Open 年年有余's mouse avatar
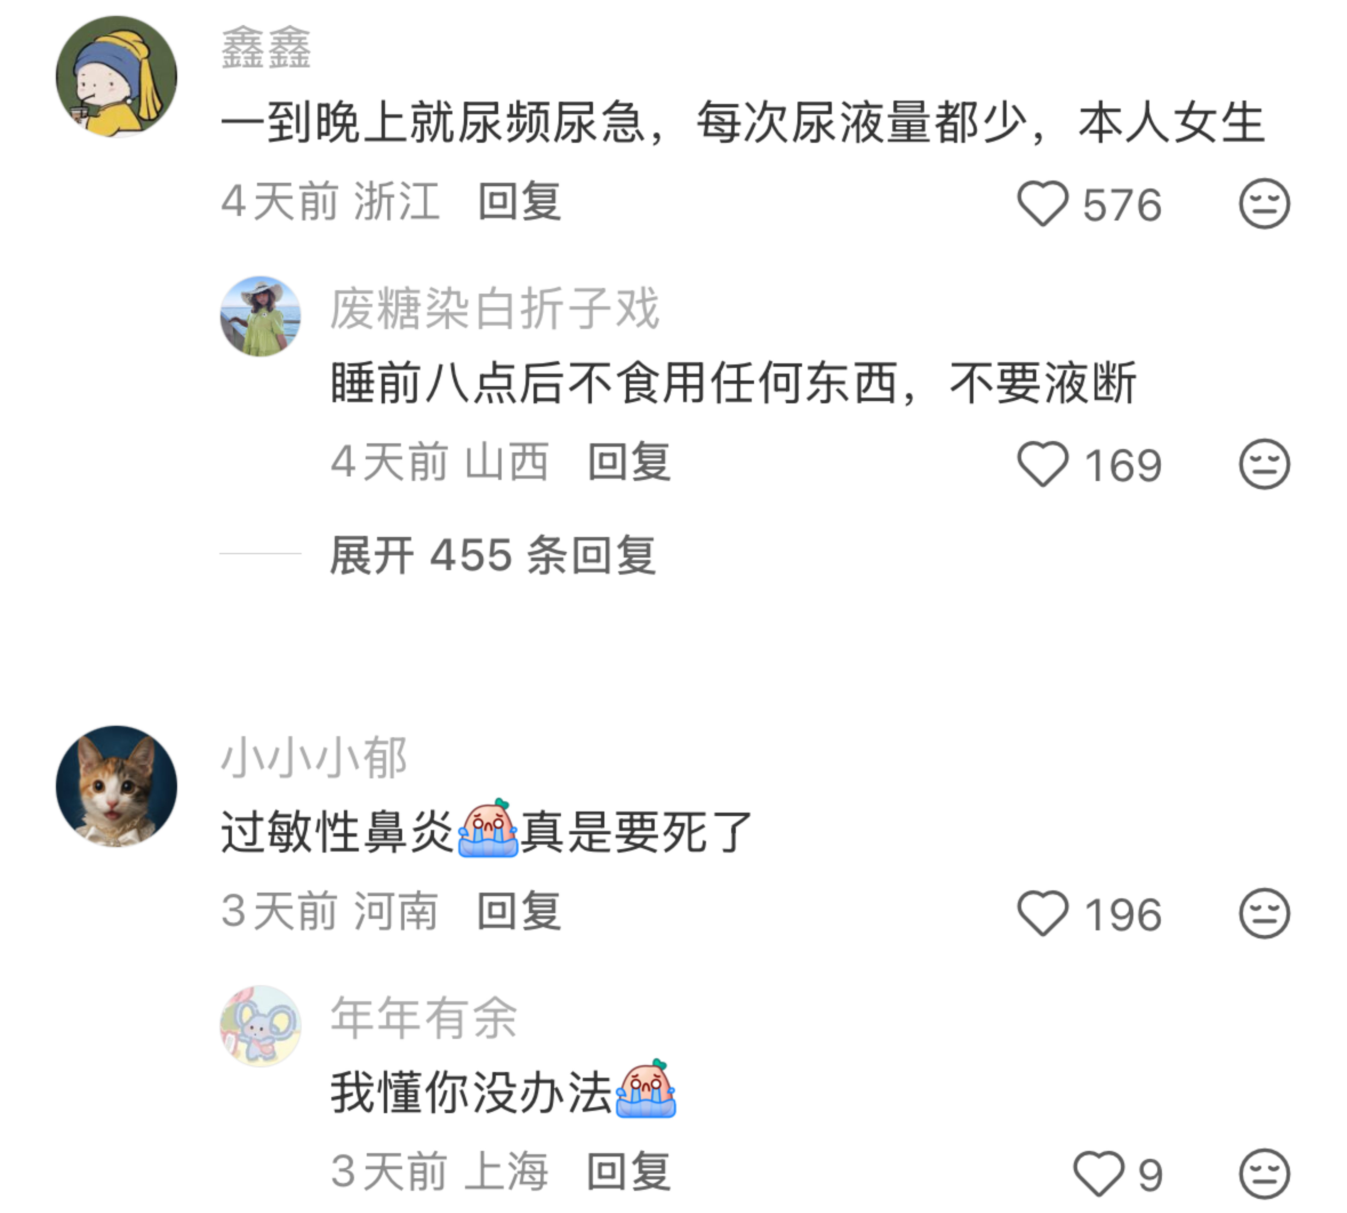This screenshot has height=1213, width=1347. click(x=261, y=1026)
